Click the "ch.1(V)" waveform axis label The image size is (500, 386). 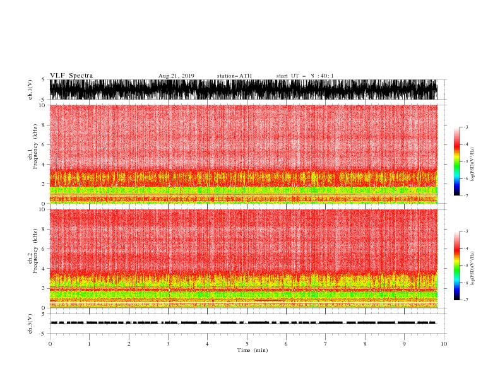pyautogui.click(x=30, y=90)
